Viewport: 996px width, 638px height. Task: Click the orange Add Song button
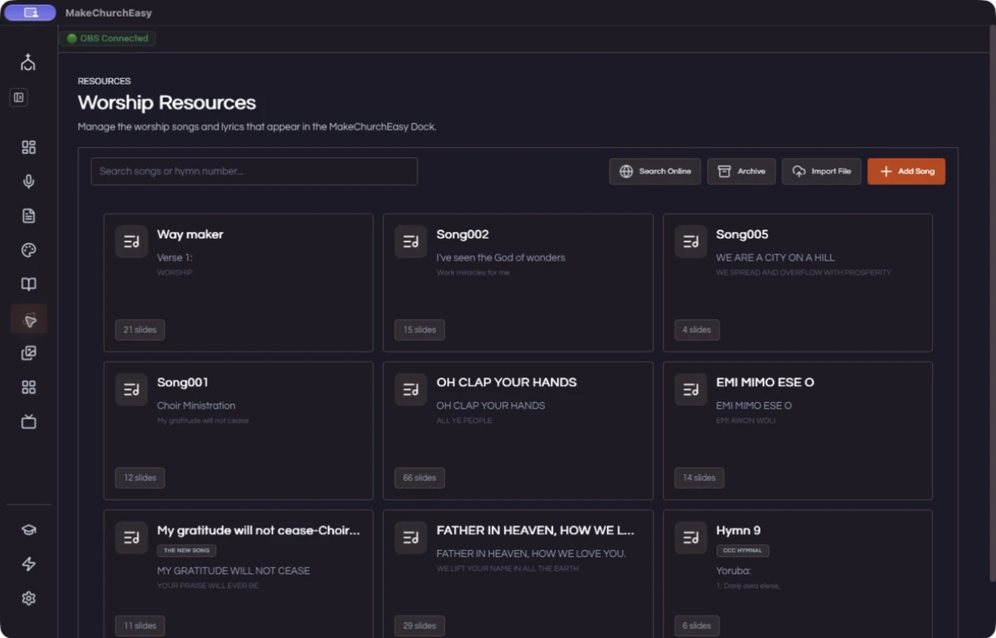pyautogui.click(x=906, y=172)
